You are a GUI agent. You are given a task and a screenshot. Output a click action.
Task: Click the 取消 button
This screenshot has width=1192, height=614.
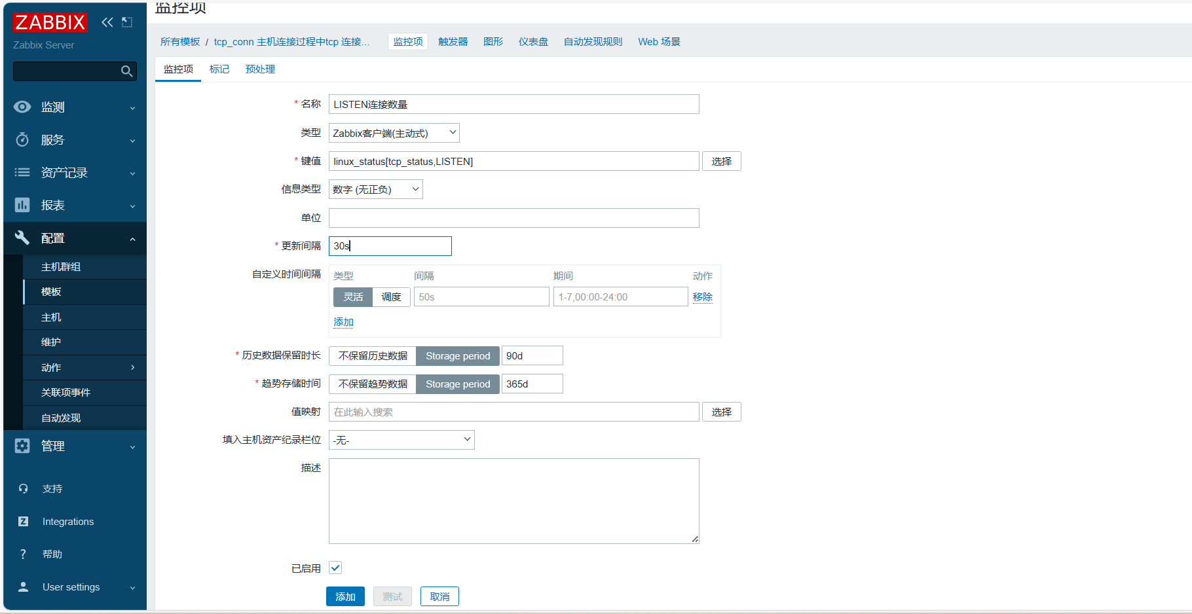click(x=439, y=596)
